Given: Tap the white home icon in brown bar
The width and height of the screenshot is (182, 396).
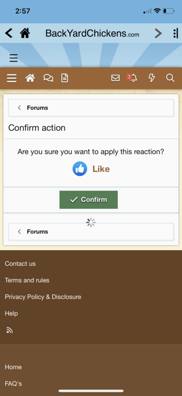Looking at the screenshot, I should pyautogui.click(x=30, y=78).
